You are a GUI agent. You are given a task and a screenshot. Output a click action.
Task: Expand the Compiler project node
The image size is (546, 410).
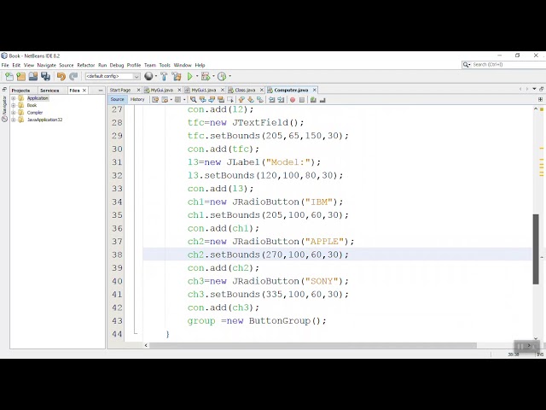click(14, 113)
